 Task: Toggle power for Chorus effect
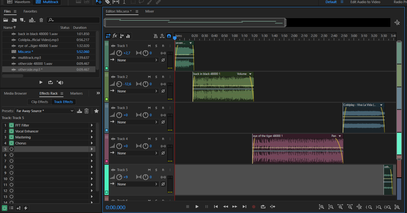[11, 143]
